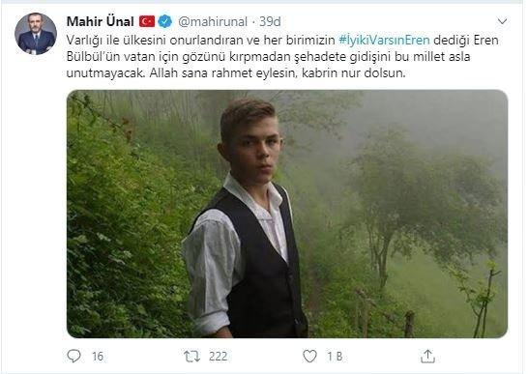This screenshot has height=374, width=528.
Task: Click the 16 replies count
Action: (98, 357)
